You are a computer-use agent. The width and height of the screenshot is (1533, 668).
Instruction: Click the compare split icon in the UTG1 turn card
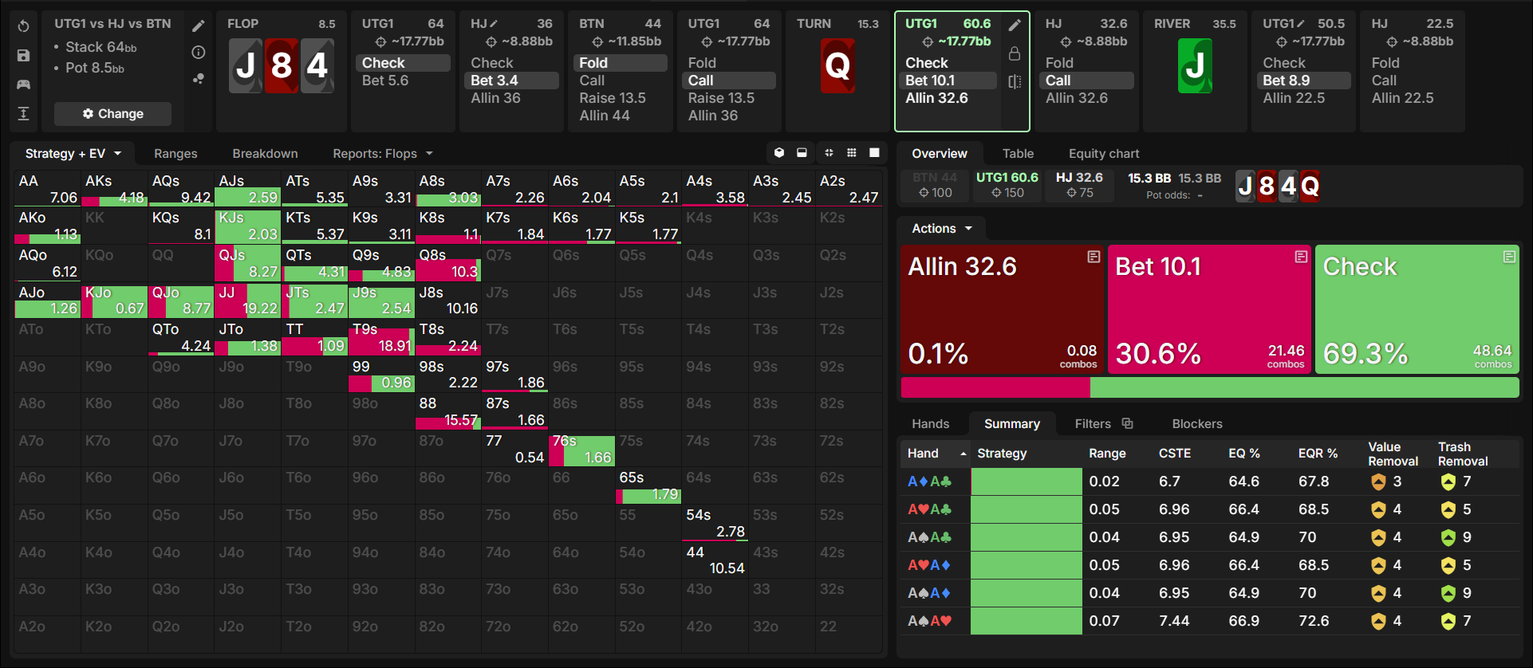click(1015, 81)
